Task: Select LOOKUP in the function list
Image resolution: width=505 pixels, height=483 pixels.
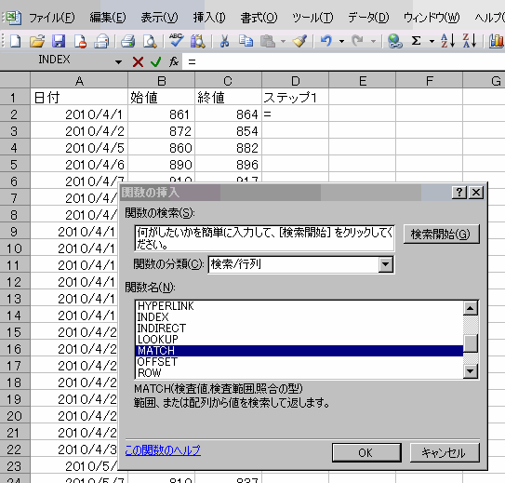Action: 299,340
